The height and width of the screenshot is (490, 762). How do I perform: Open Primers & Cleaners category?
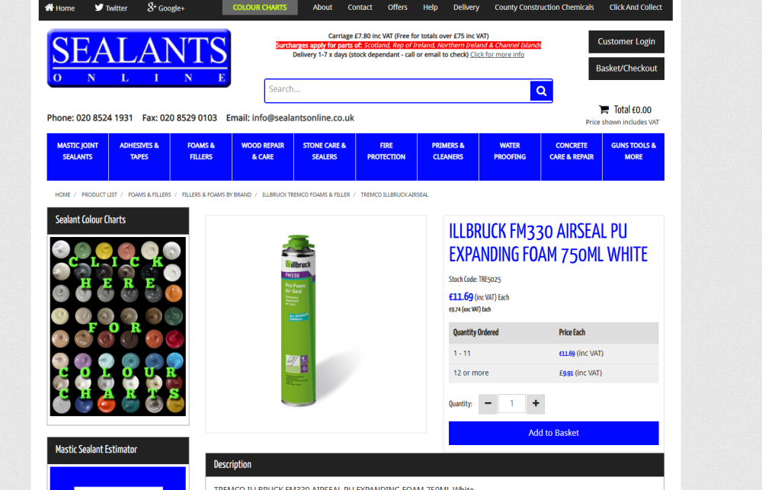click(x=448, y=157)
